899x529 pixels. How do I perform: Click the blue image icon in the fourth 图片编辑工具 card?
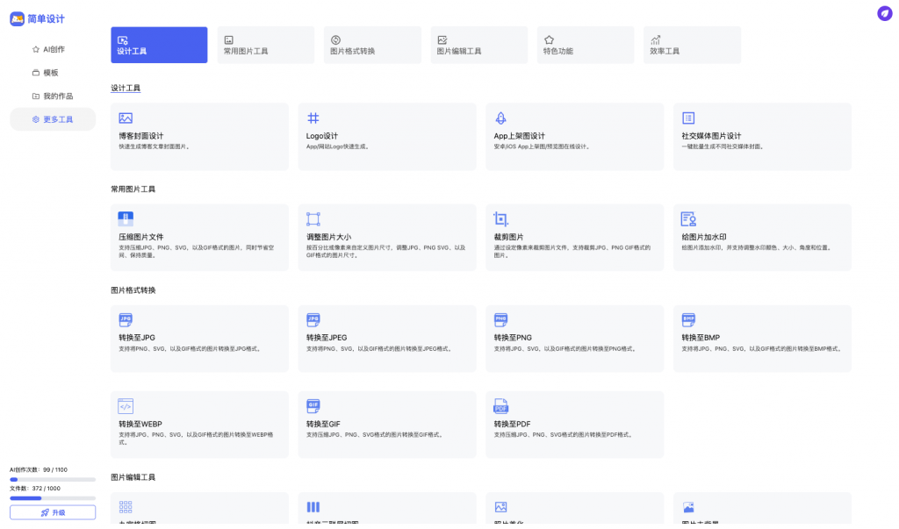688,507
